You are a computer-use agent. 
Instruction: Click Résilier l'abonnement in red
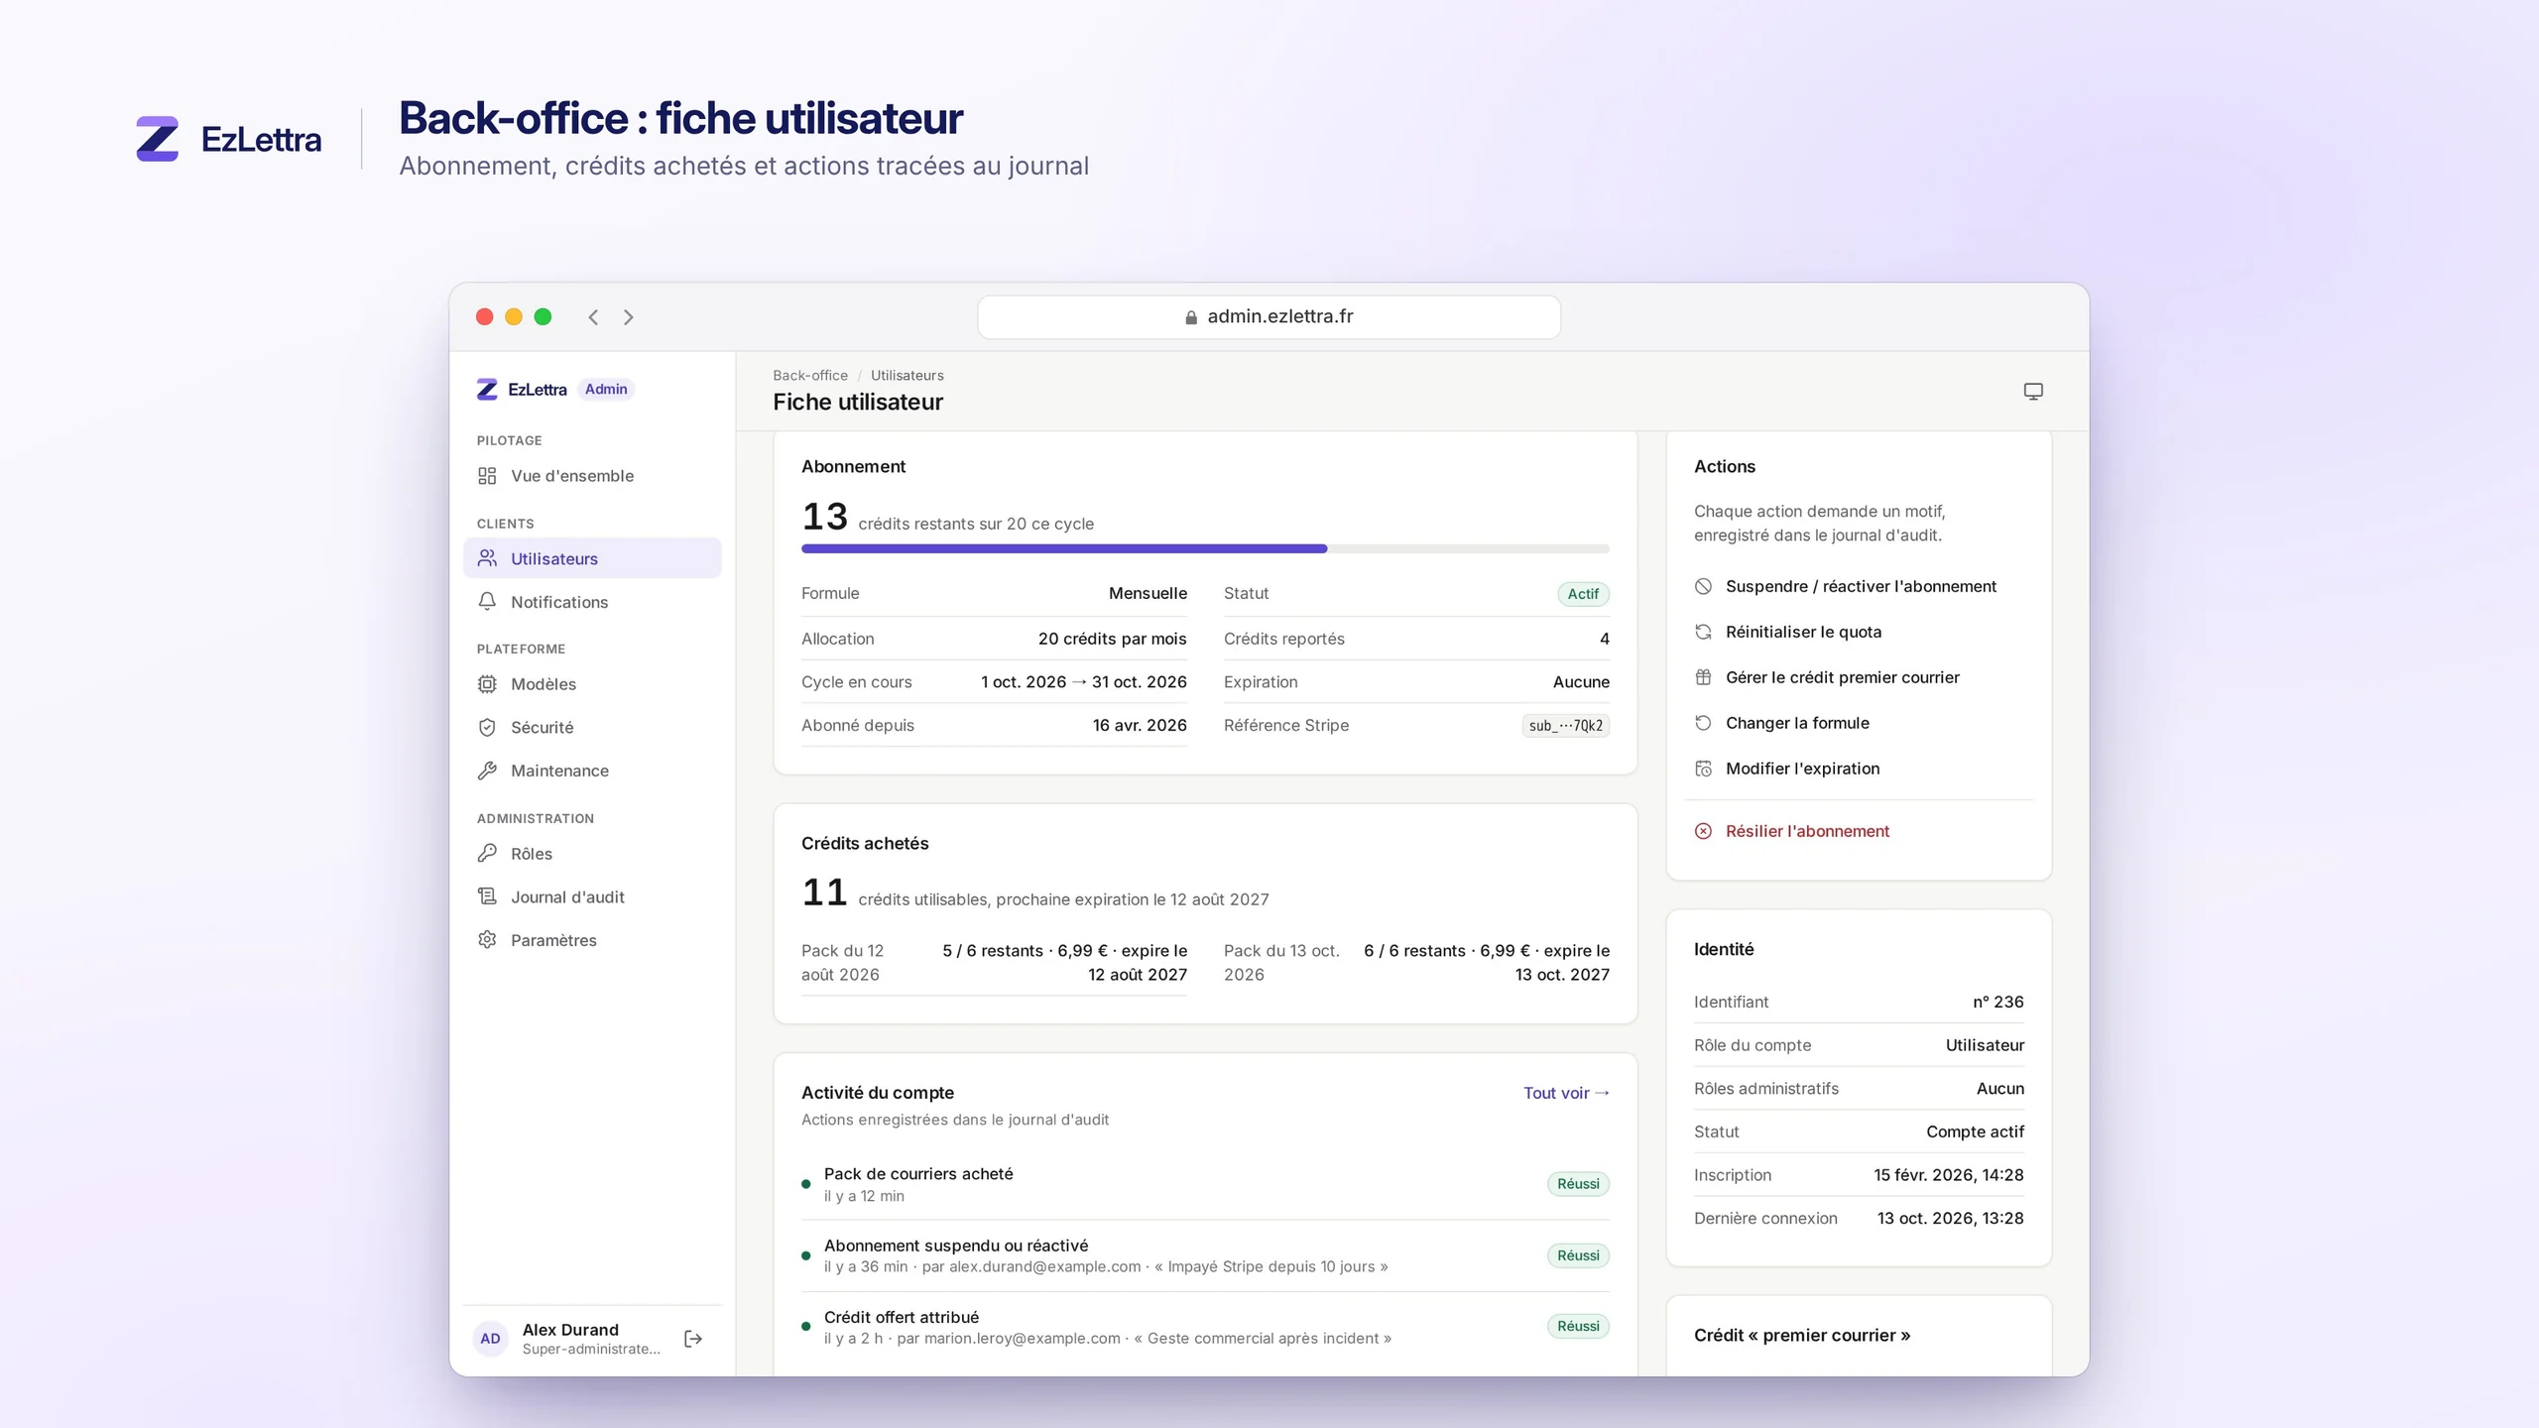(x=1859, y=831)
